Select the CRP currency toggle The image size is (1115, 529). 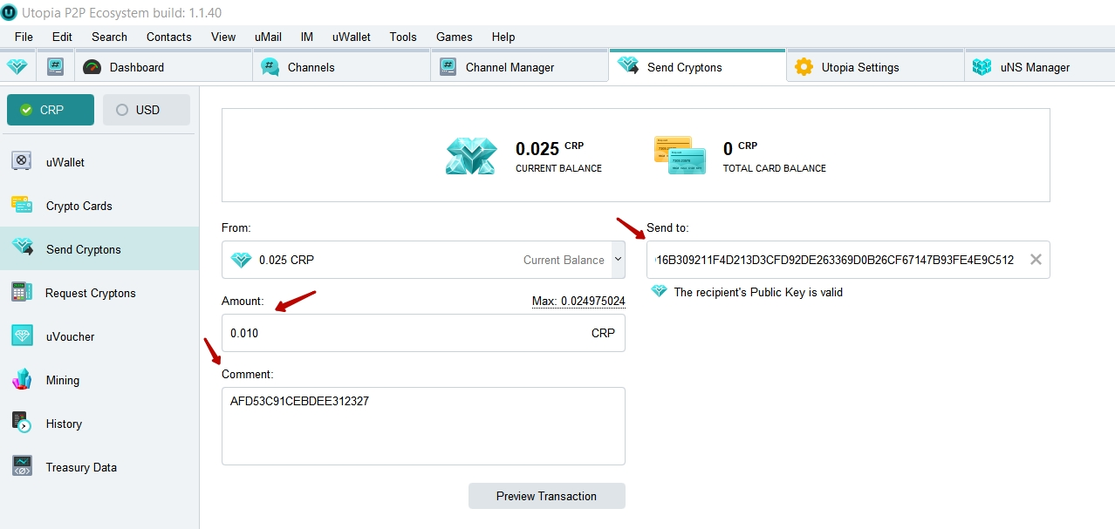[51, 110]
